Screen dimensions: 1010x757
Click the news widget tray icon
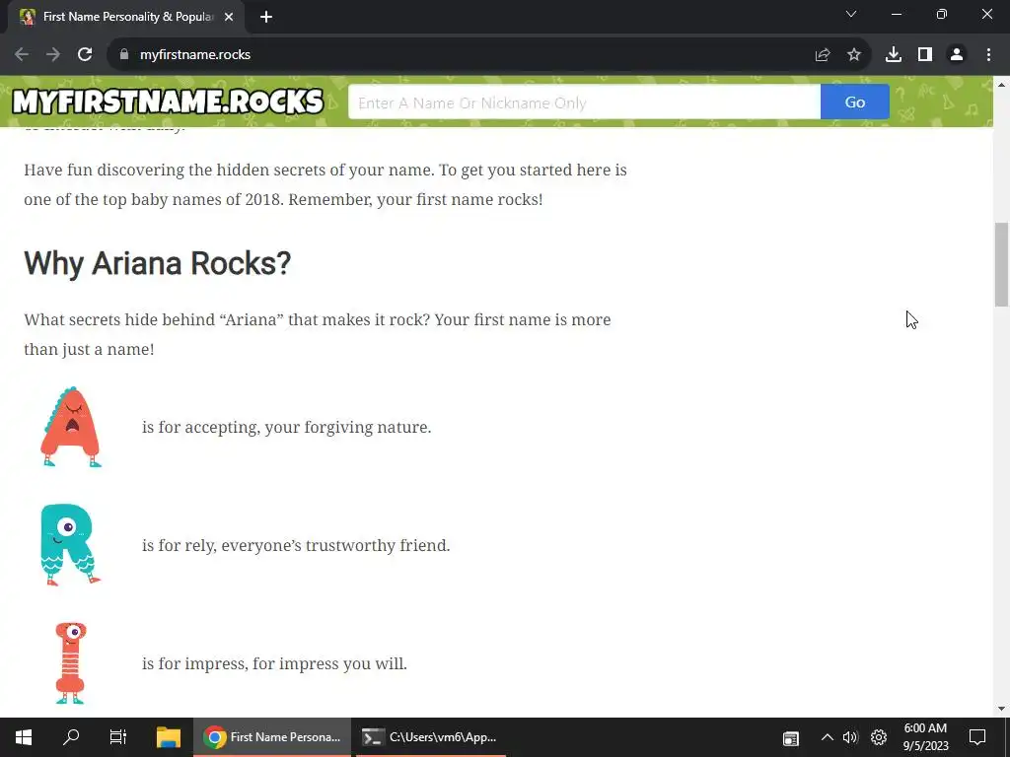point(791,737)
